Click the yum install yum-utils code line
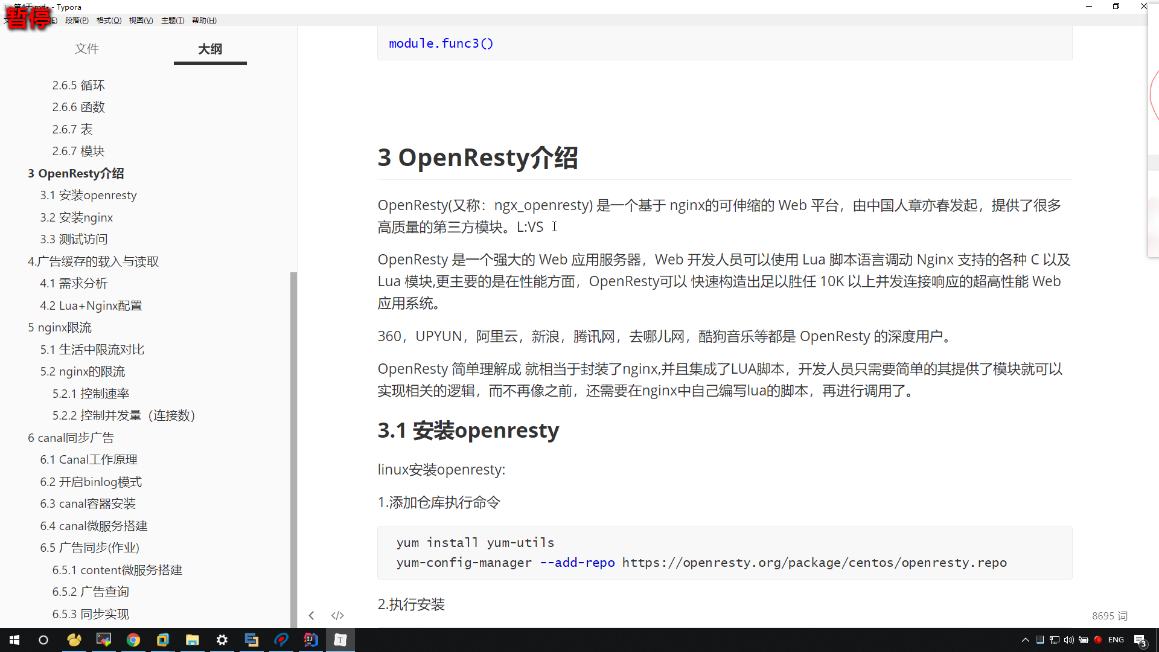The width and height of the screenshot is (1159, 652). [x=475, y=542]
